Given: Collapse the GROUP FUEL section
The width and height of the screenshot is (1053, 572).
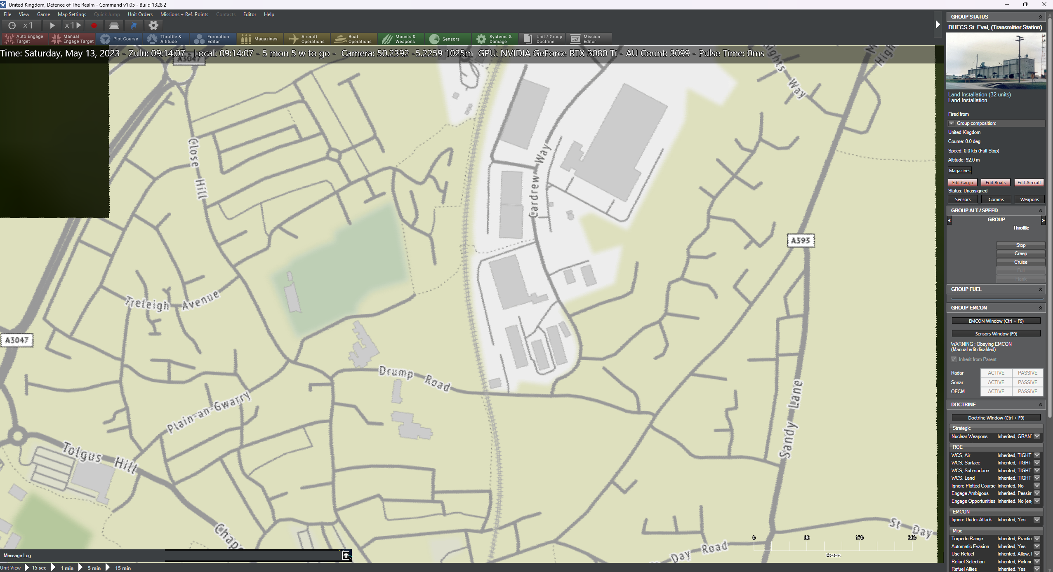Looking at the screenshot, I should click(1040, 289).
